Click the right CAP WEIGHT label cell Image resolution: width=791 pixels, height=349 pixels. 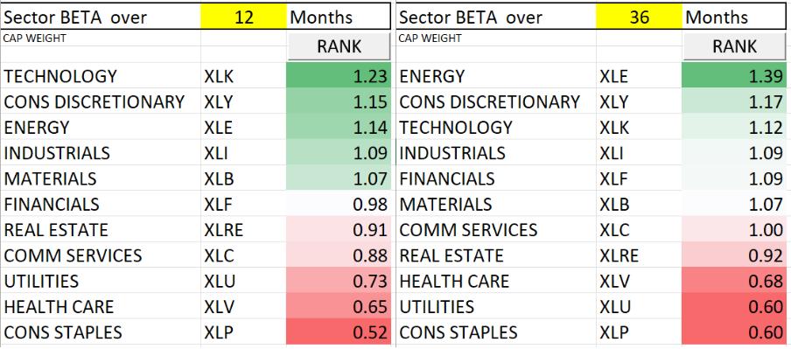click(496, 38)
